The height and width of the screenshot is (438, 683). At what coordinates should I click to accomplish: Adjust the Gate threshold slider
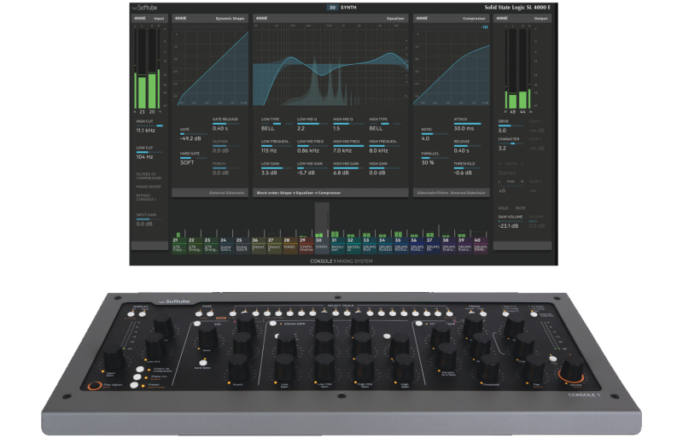(194, 134)
